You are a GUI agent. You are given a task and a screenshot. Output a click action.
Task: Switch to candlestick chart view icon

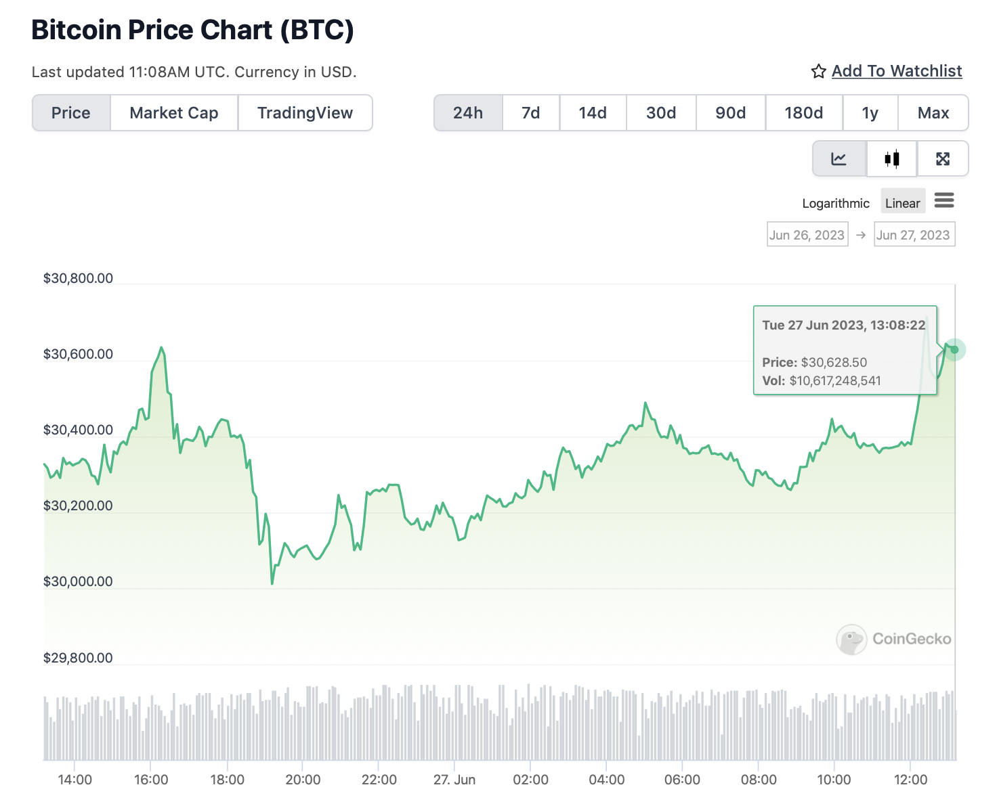pyautogui.click(x=891, y=159)
